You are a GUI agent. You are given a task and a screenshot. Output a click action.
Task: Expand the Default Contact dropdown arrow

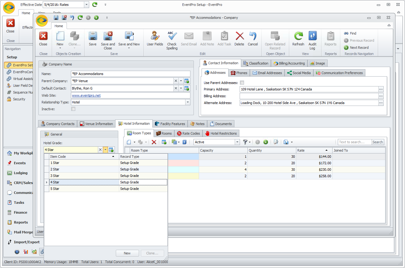181,88
